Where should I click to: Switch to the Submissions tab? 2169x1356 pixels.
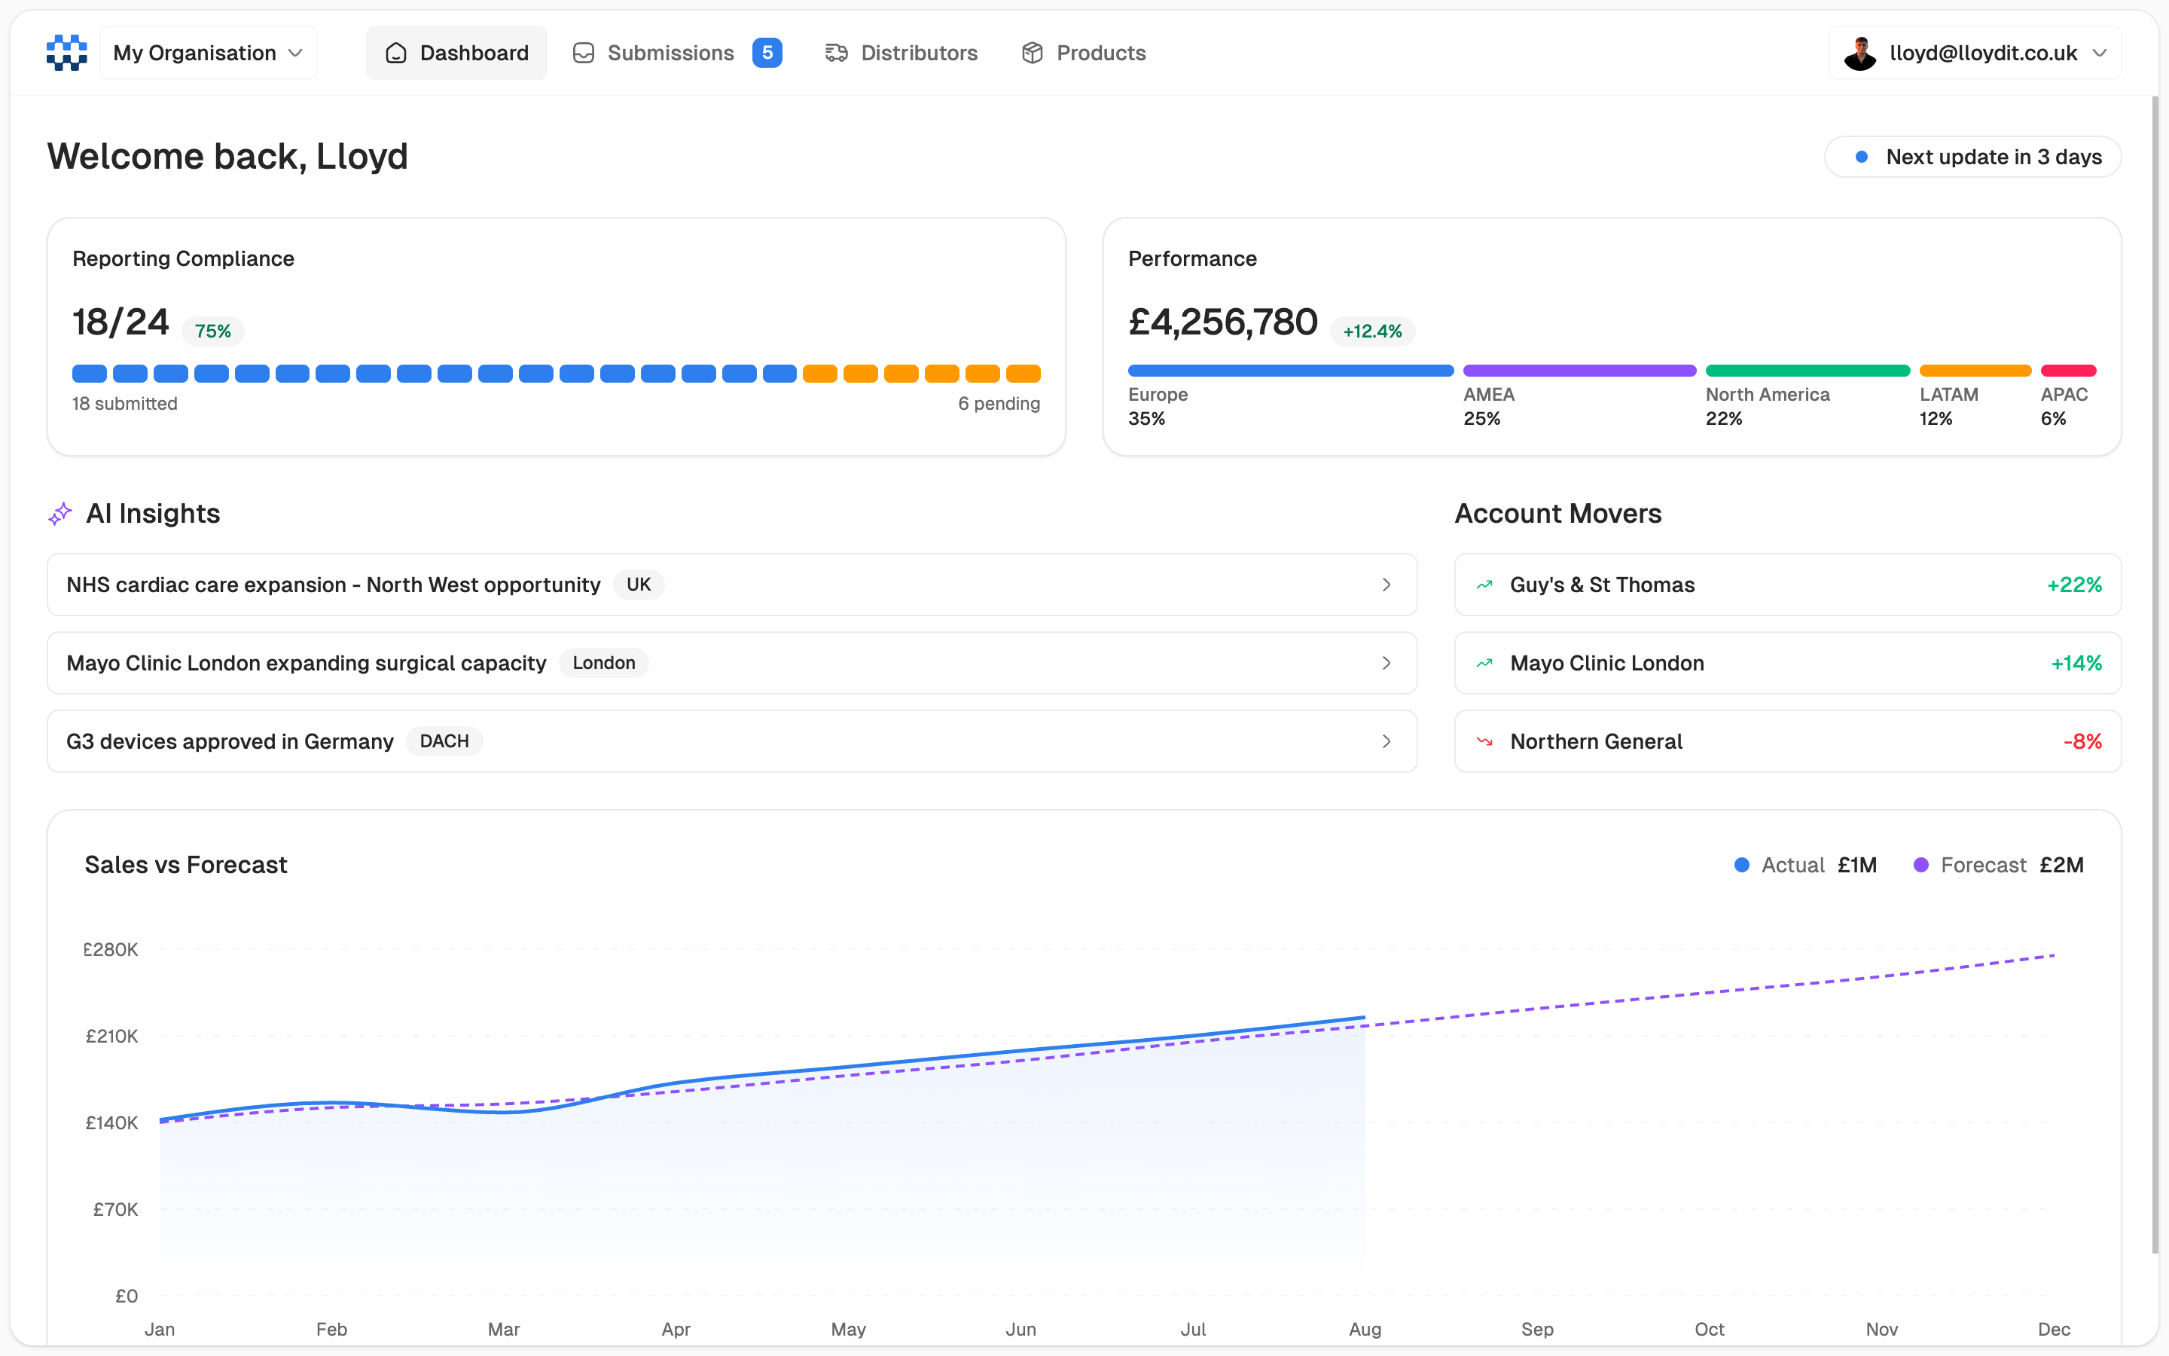670,53
